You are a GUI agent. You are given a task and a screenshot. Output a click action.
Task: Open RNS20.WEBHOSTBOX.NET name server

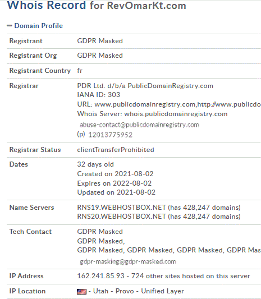122,217
